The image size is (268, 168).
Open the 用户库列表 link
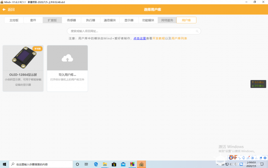pyautogui.click(x=179, y=38)
